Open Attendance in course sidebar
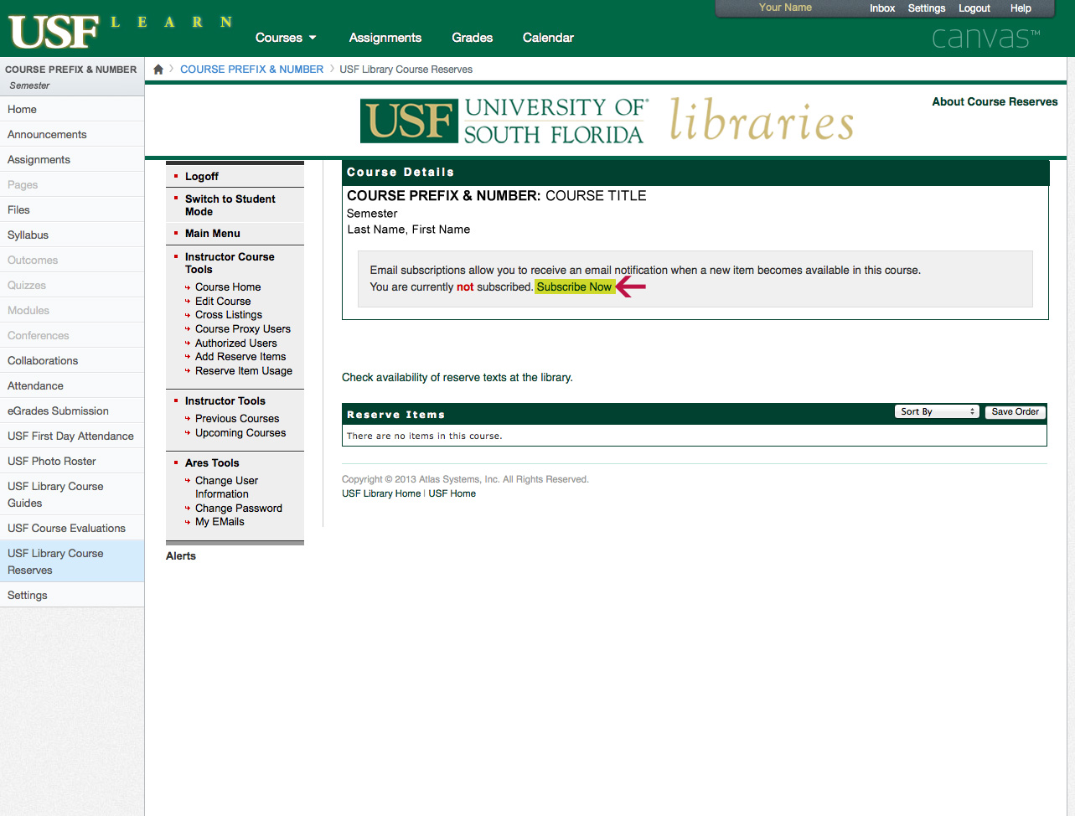The height and width of the screenshot is (816, 1075). (72, 385)
